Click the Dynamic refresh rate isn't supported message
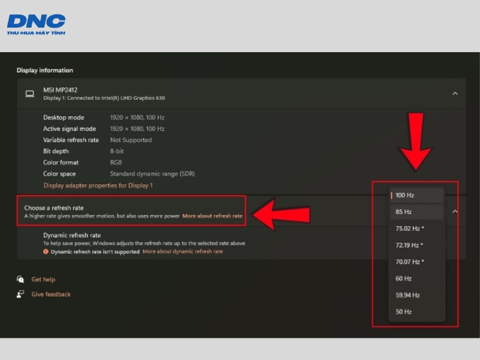Image resolution: width=480 pixels, height=360 pixels. [x=95, y=251]
